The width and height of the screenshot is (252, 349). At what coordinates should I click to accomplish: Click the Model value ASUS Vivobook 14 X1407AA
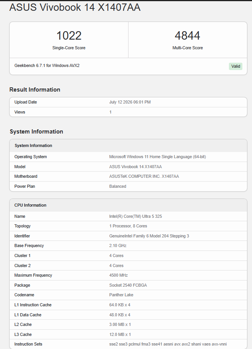pos(135,167)
